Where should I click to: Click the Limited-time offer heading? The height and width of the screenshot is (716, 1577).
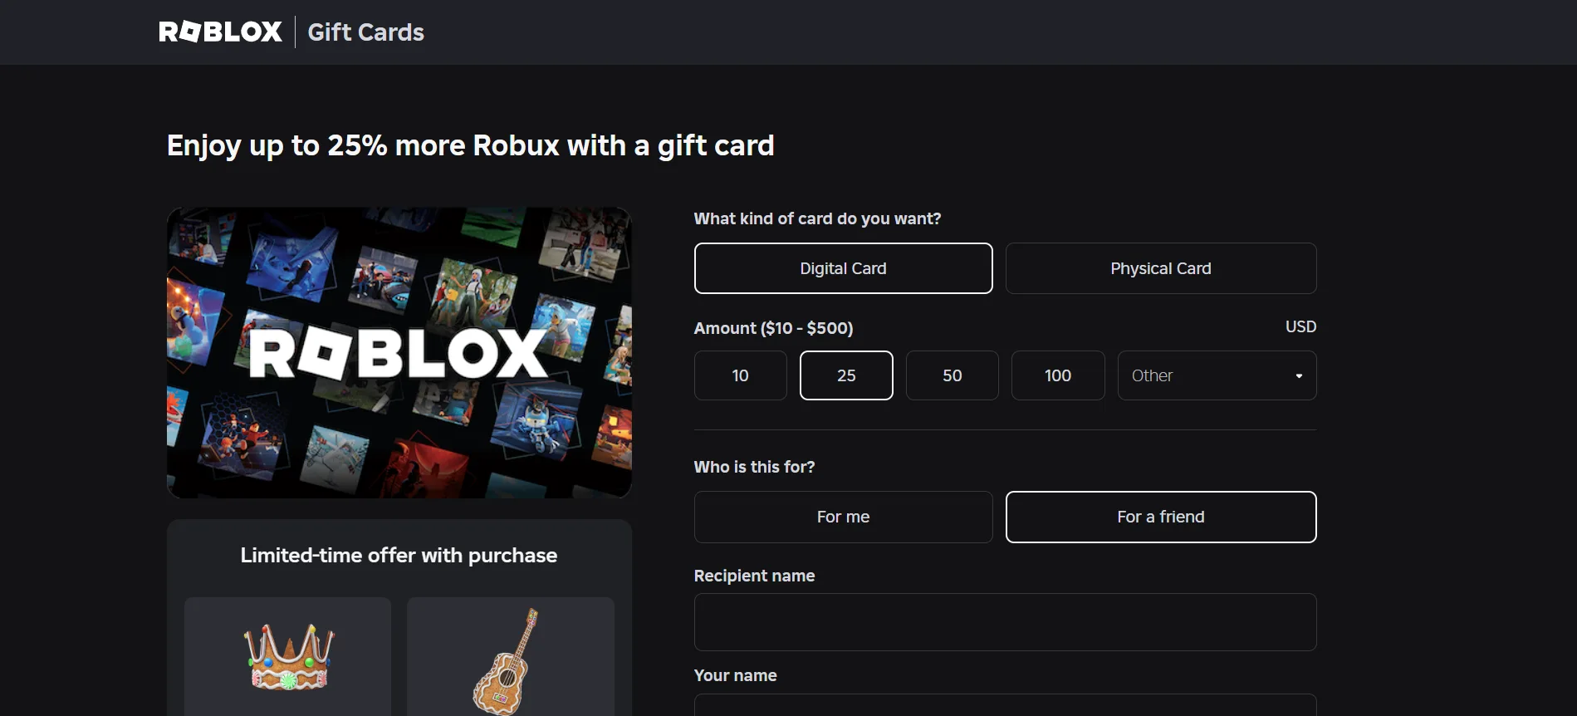(x=399, y=555)
